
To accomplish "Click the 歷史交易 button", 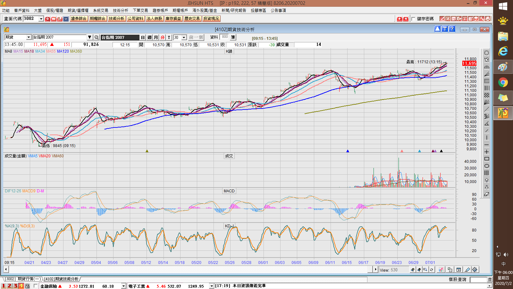I will tap(192, 19).
